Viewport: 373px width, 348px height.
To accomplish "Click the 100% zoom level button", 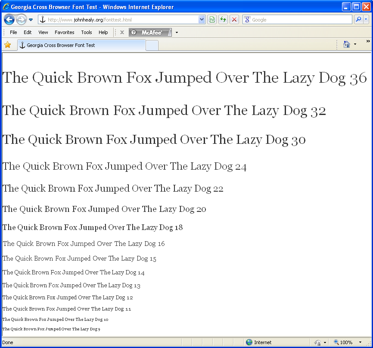I will coord(343,342).
